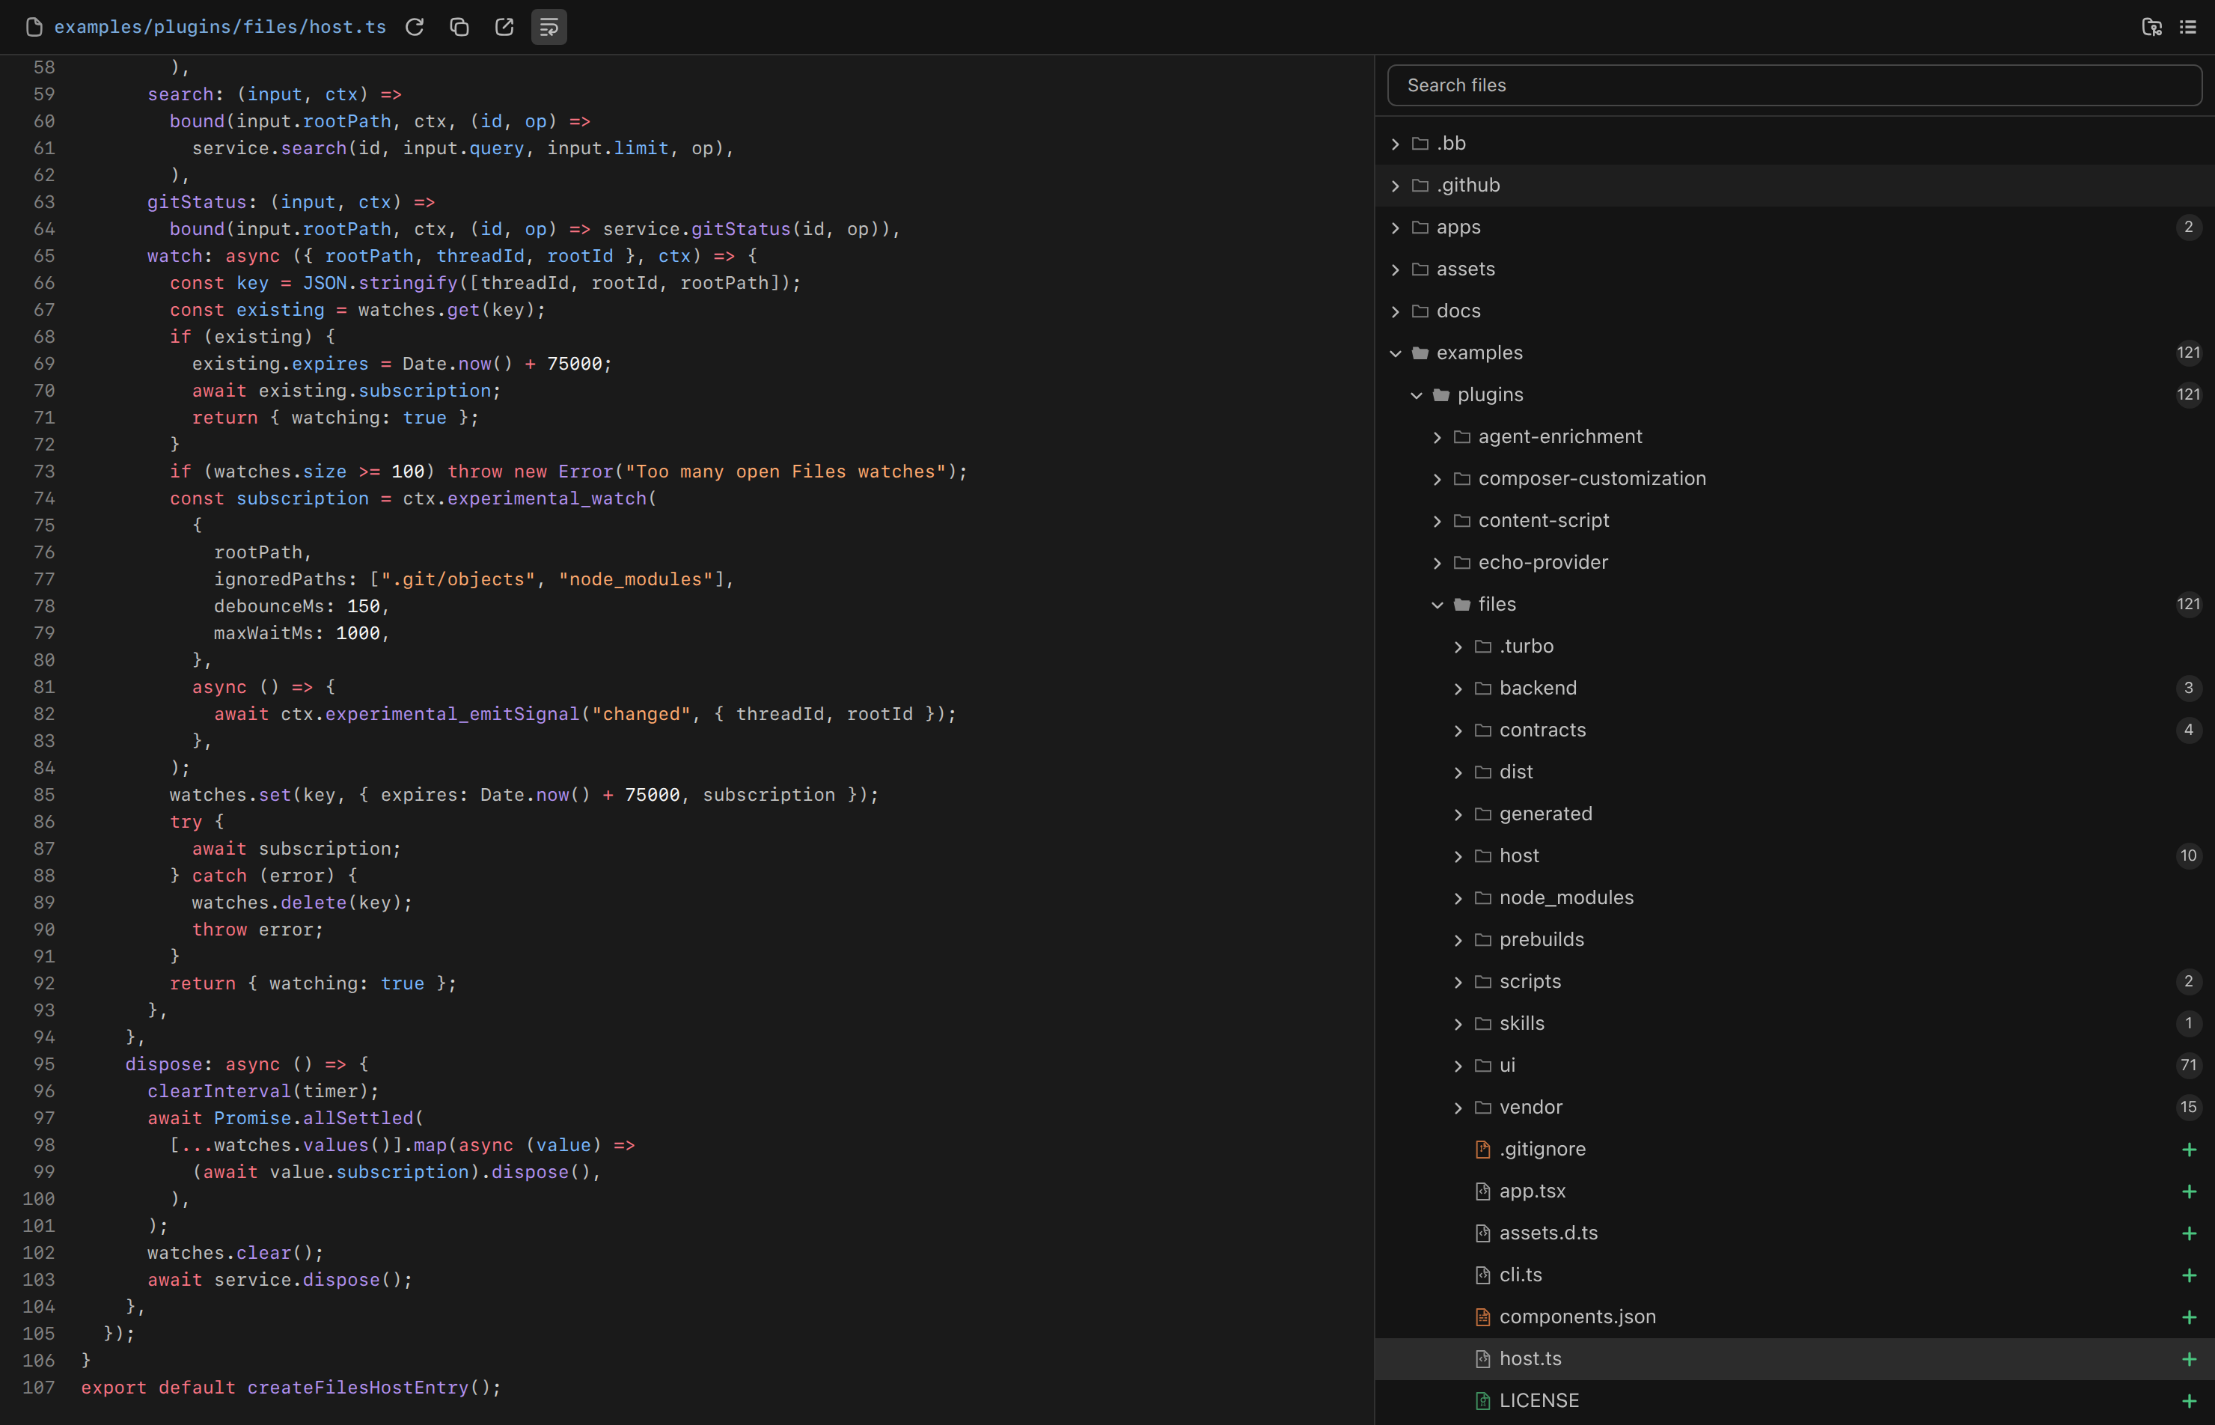Screen dimensions: 2215x1425
Task: Select the content-script folder
Action: coord(1795,520)
